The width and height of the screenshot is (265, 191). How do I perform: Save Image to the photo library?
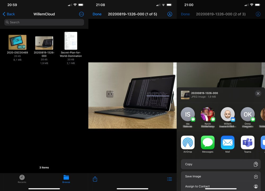point(221,176)
